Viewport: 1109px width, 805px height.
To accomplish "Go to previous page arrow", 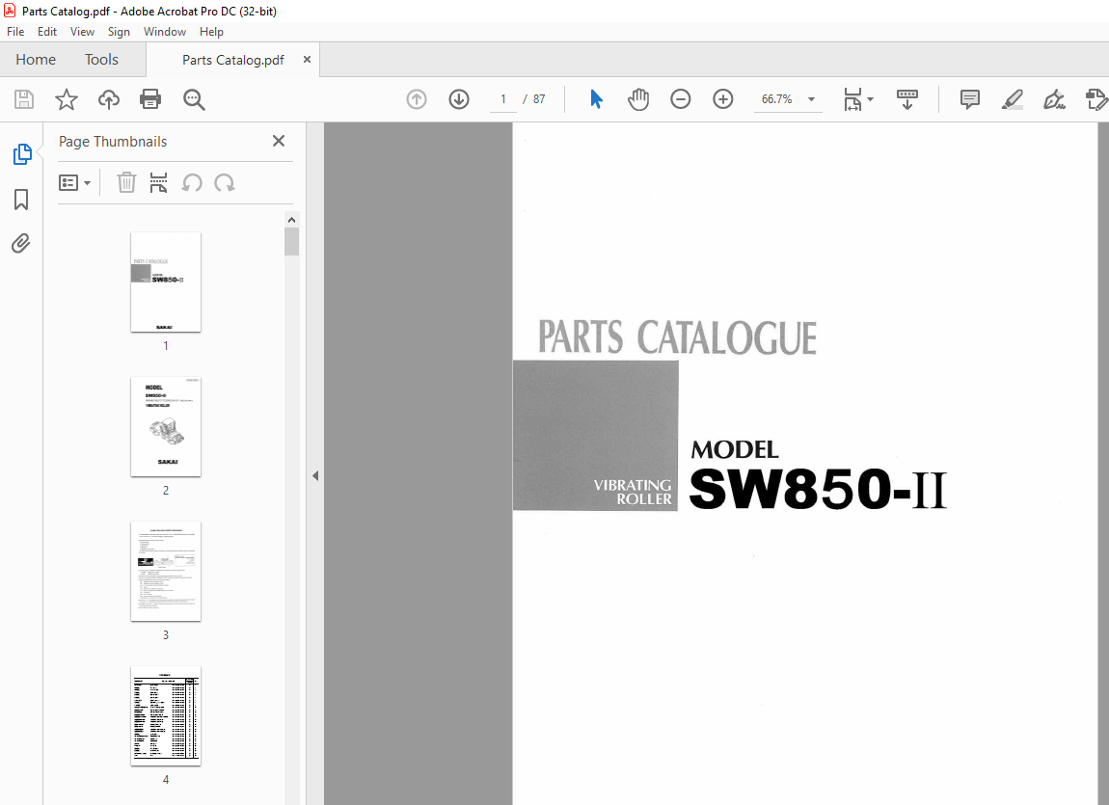I will [417, 99].
